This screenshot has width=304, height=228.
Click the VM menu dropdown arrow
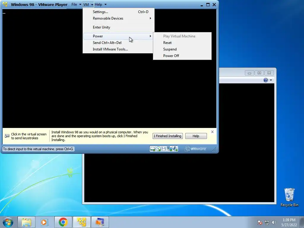tap(92, 4)
